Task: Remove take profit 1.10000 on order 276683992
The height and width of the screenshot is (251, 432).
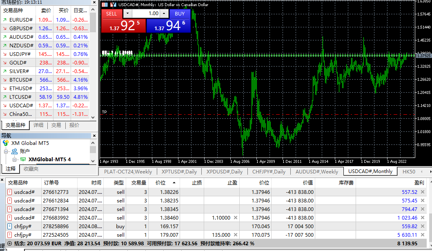Action: click(x=236, y=218)
